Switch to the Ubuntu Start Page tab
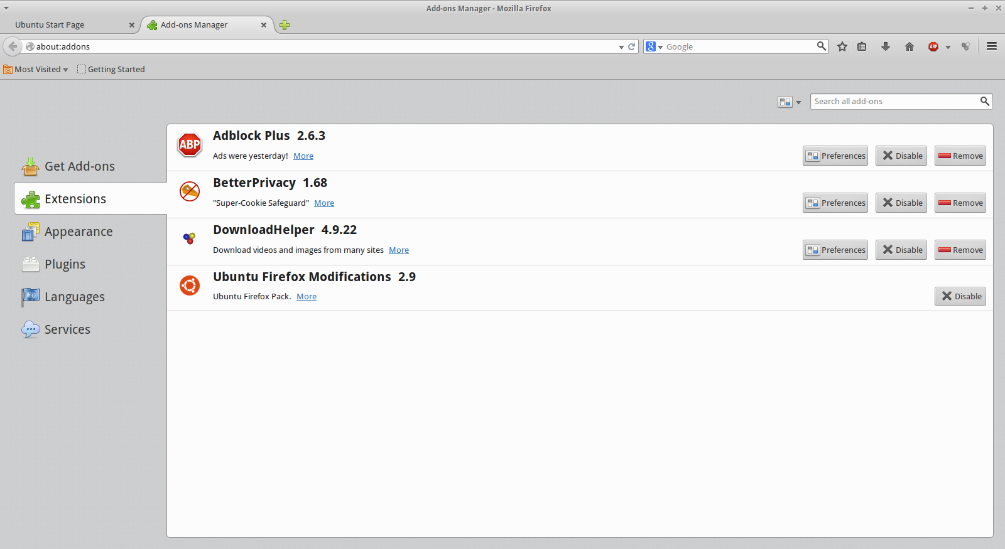The height and width of the screenshot is (549, 1005). pyautogui.click(x=68, y=25)
